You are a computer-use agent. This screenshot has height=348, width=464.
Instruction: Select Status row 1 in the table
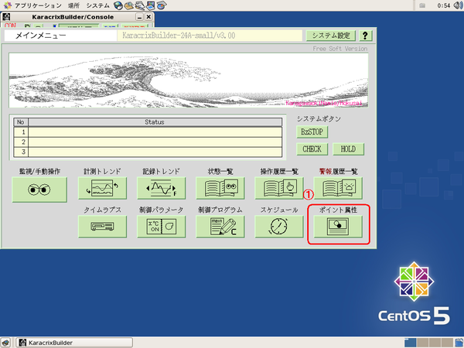[x=148, y=132]
